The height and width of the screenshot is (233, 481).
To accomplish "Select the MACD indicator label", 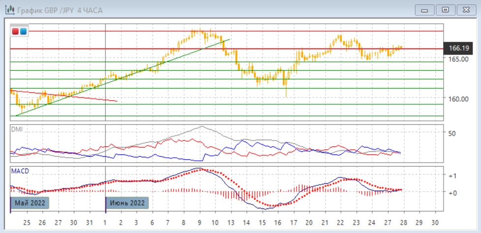I will click(x=20, y=171).
